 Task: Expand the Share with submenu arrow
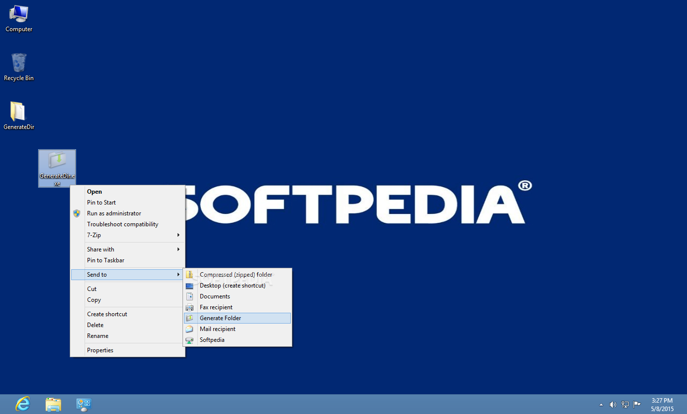[179, 249]
